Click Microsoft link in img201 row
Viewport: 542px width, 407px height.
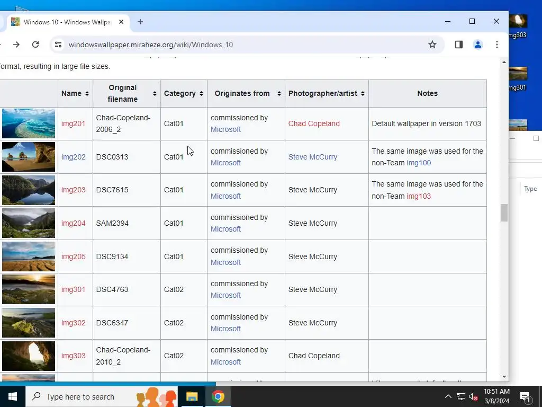tap(225, 129)
